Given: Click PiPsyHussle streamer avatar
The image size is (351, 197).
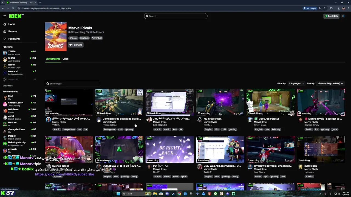Looking at the screenshot, I should (x=250, y=120).
